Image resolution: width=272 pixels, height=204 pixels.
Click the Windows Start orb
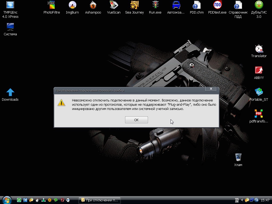(x=7, y=200)
